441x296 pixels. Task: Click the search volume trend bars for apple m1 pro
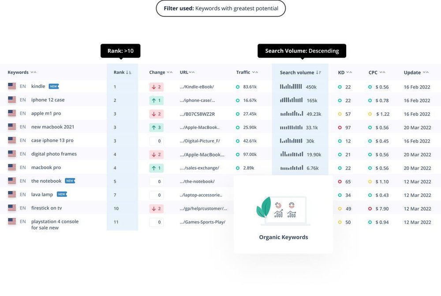pyautogui.click(x=292, y=114)
